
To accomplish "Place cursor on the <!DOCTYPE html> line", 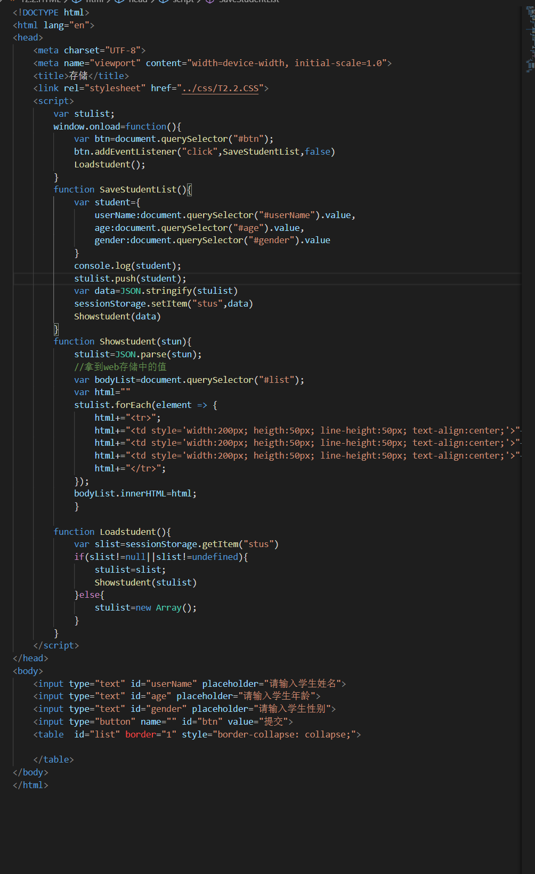I will pos(51,12).
